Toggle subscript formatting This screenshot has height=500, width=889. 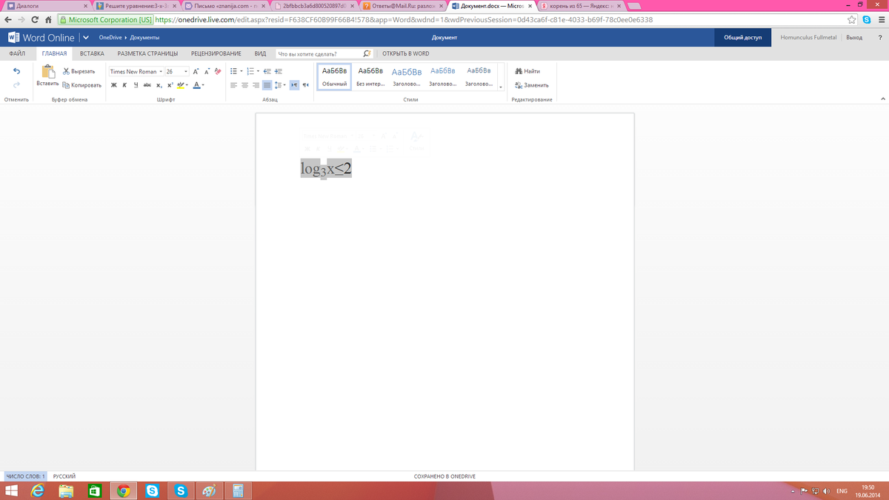[x=159, y=85]
